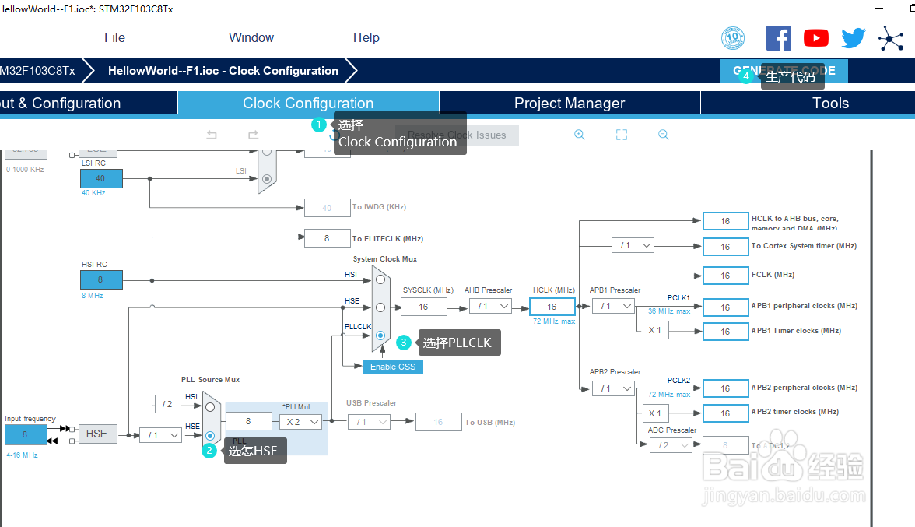
Task: Open the Cortex System timer divider dropdown
Action: [x=633, y=246]
